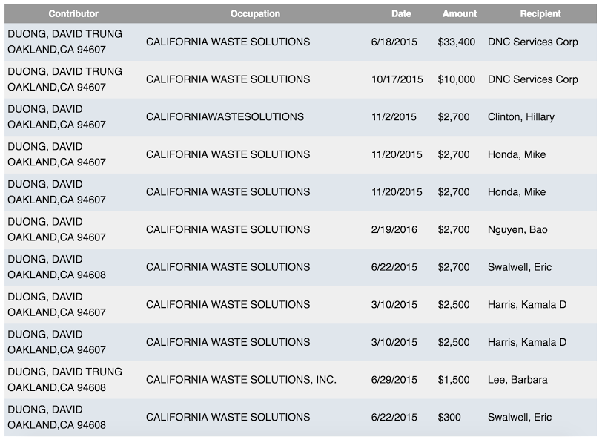Select the CALIFORNIAWASTESOLUTIONS occupation text

point(225,116)
